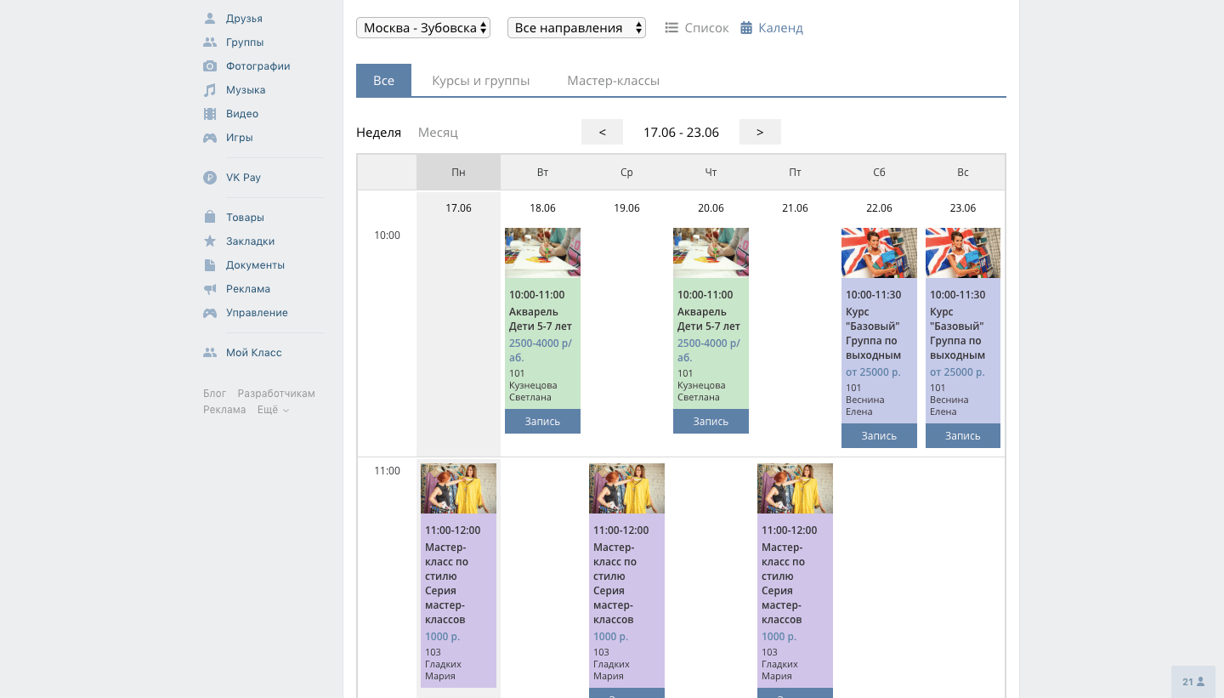
Task: Switch to Мастер-классы tab
Action: pyautogui.click(x=614, y=80)
